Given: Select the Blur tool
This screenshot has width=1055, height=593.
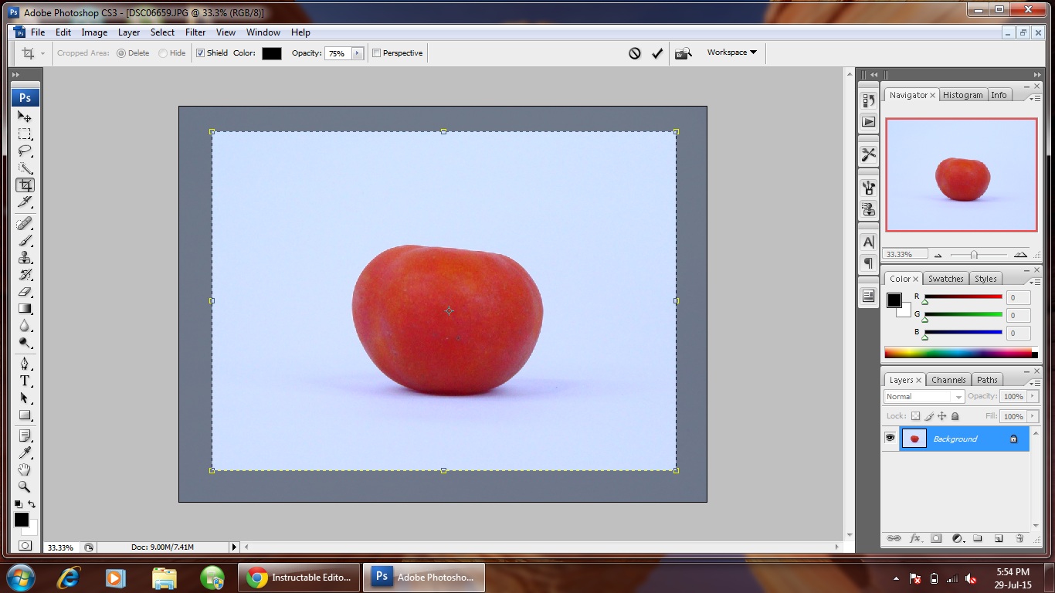Looking at the screenshot, I should 25,326.
